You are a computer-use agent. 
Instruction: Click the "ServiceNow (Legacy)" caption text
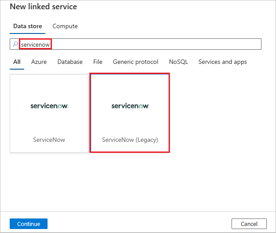[130, 140]
